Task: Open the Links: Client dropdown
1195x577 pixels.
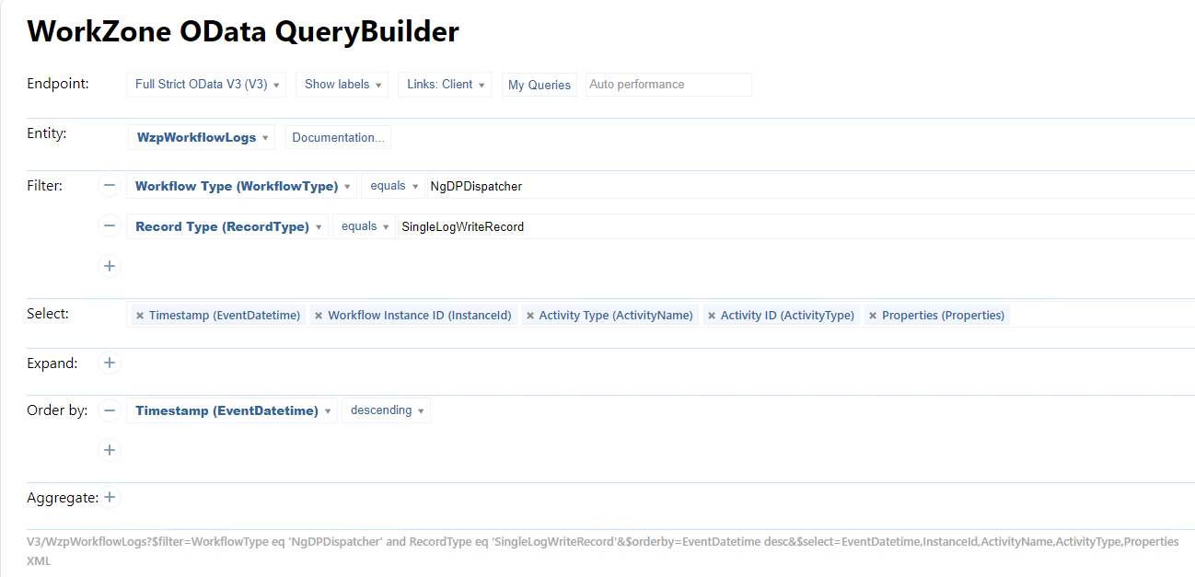Action: (445, 85)
